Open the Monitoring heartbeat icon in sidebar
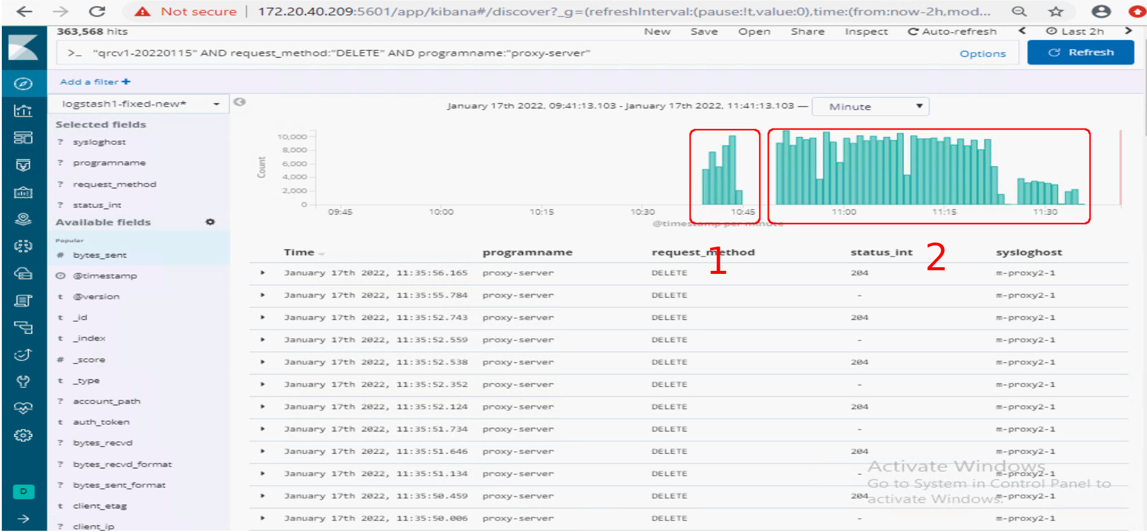Viewport: 1147px width, 532px height. pyautogui.click(x=23, y=408)
